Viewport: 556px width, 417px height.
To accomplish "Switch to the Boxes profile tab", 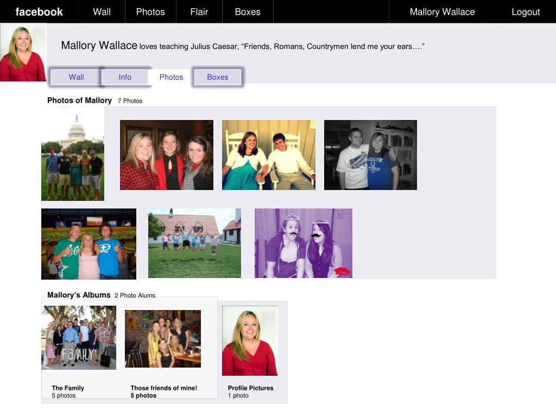I will (218, 77).
